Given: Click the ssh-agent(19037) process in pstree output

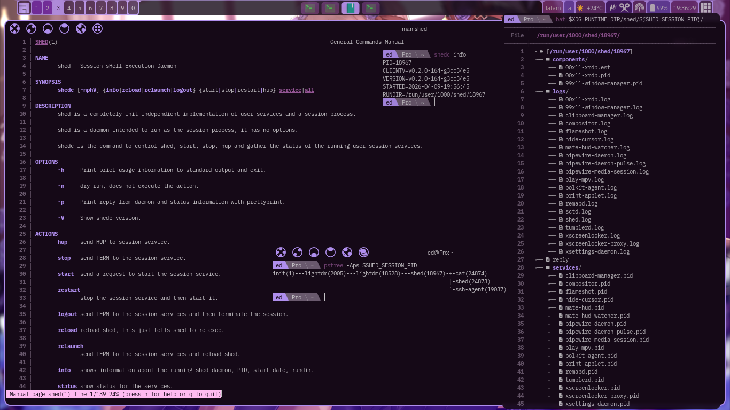Looking at the screenshot, I should coord(480,290).
